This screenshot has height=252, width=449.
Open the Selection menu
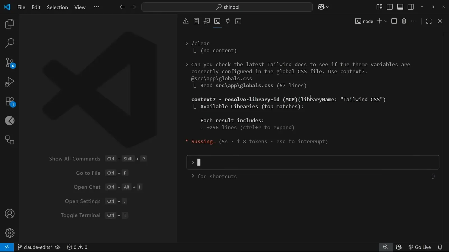57,7
